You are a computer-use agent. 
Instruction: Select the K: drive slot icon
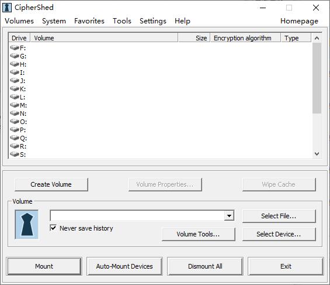click(15, 89)
